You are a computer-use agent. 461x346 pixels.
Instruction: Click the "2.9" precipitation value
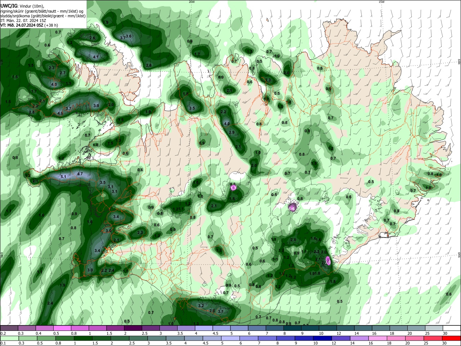click(232, 133)
